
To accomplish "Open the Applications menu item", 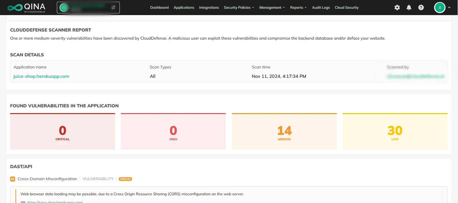I will 184,7.
